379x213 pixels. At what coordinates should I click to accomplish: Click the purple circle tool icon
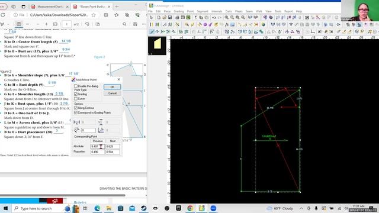click(x=205, y=25)
